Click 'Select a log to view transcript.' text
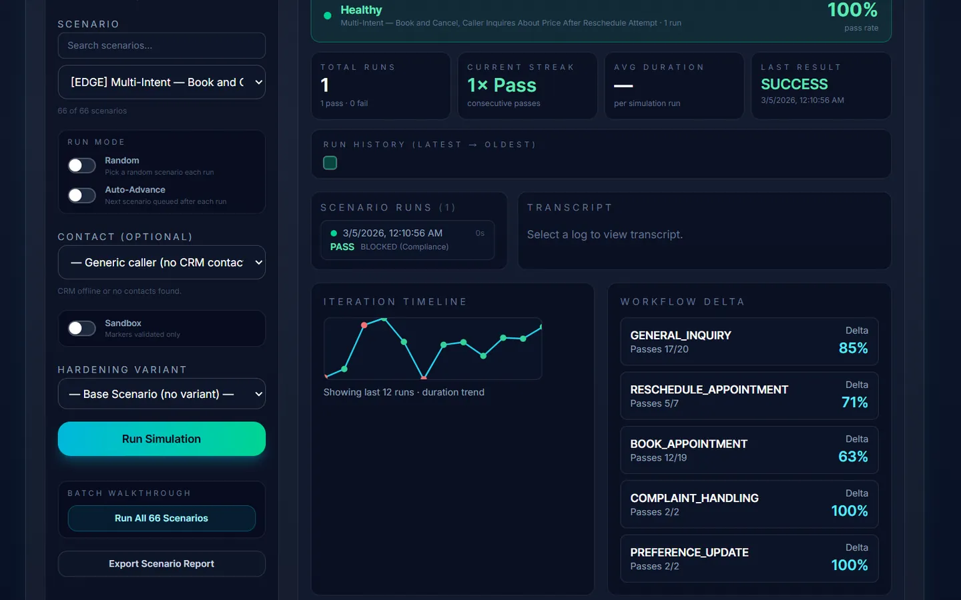The width and height of the screenshot is (961, 600). pos(605,235)
